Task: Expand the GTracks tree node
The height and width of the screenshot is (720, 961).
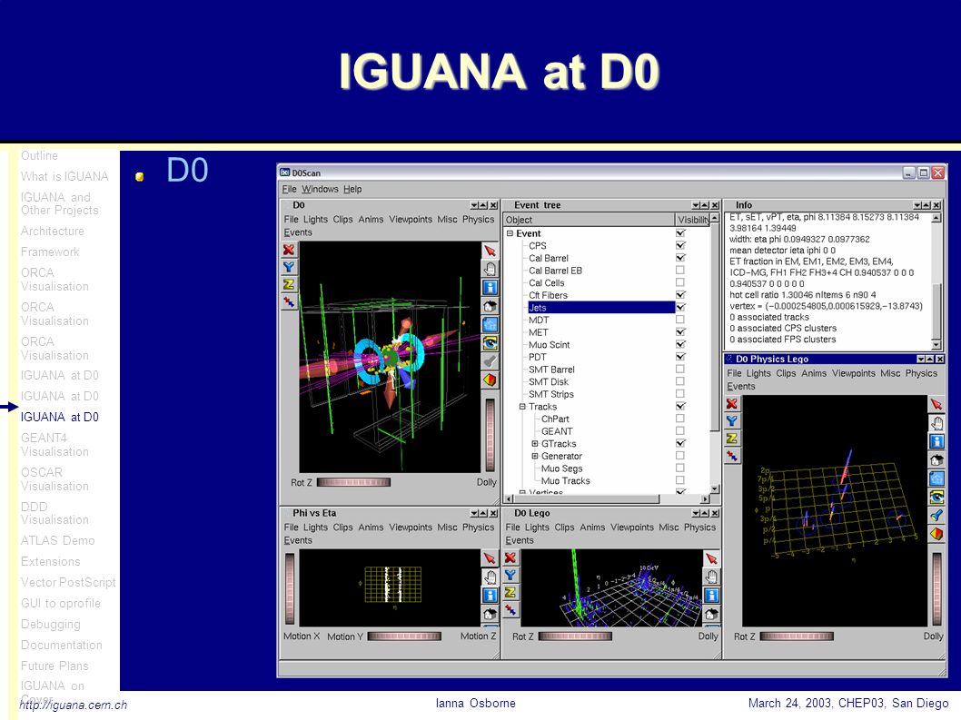Action: 534,443
